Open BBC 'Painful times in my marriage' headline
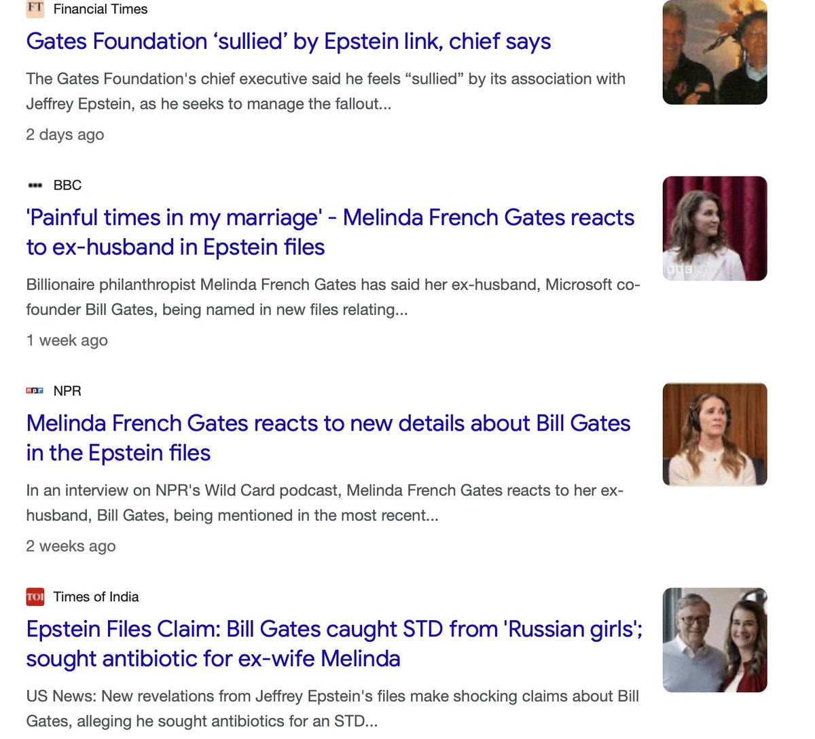 coord(330,232)
